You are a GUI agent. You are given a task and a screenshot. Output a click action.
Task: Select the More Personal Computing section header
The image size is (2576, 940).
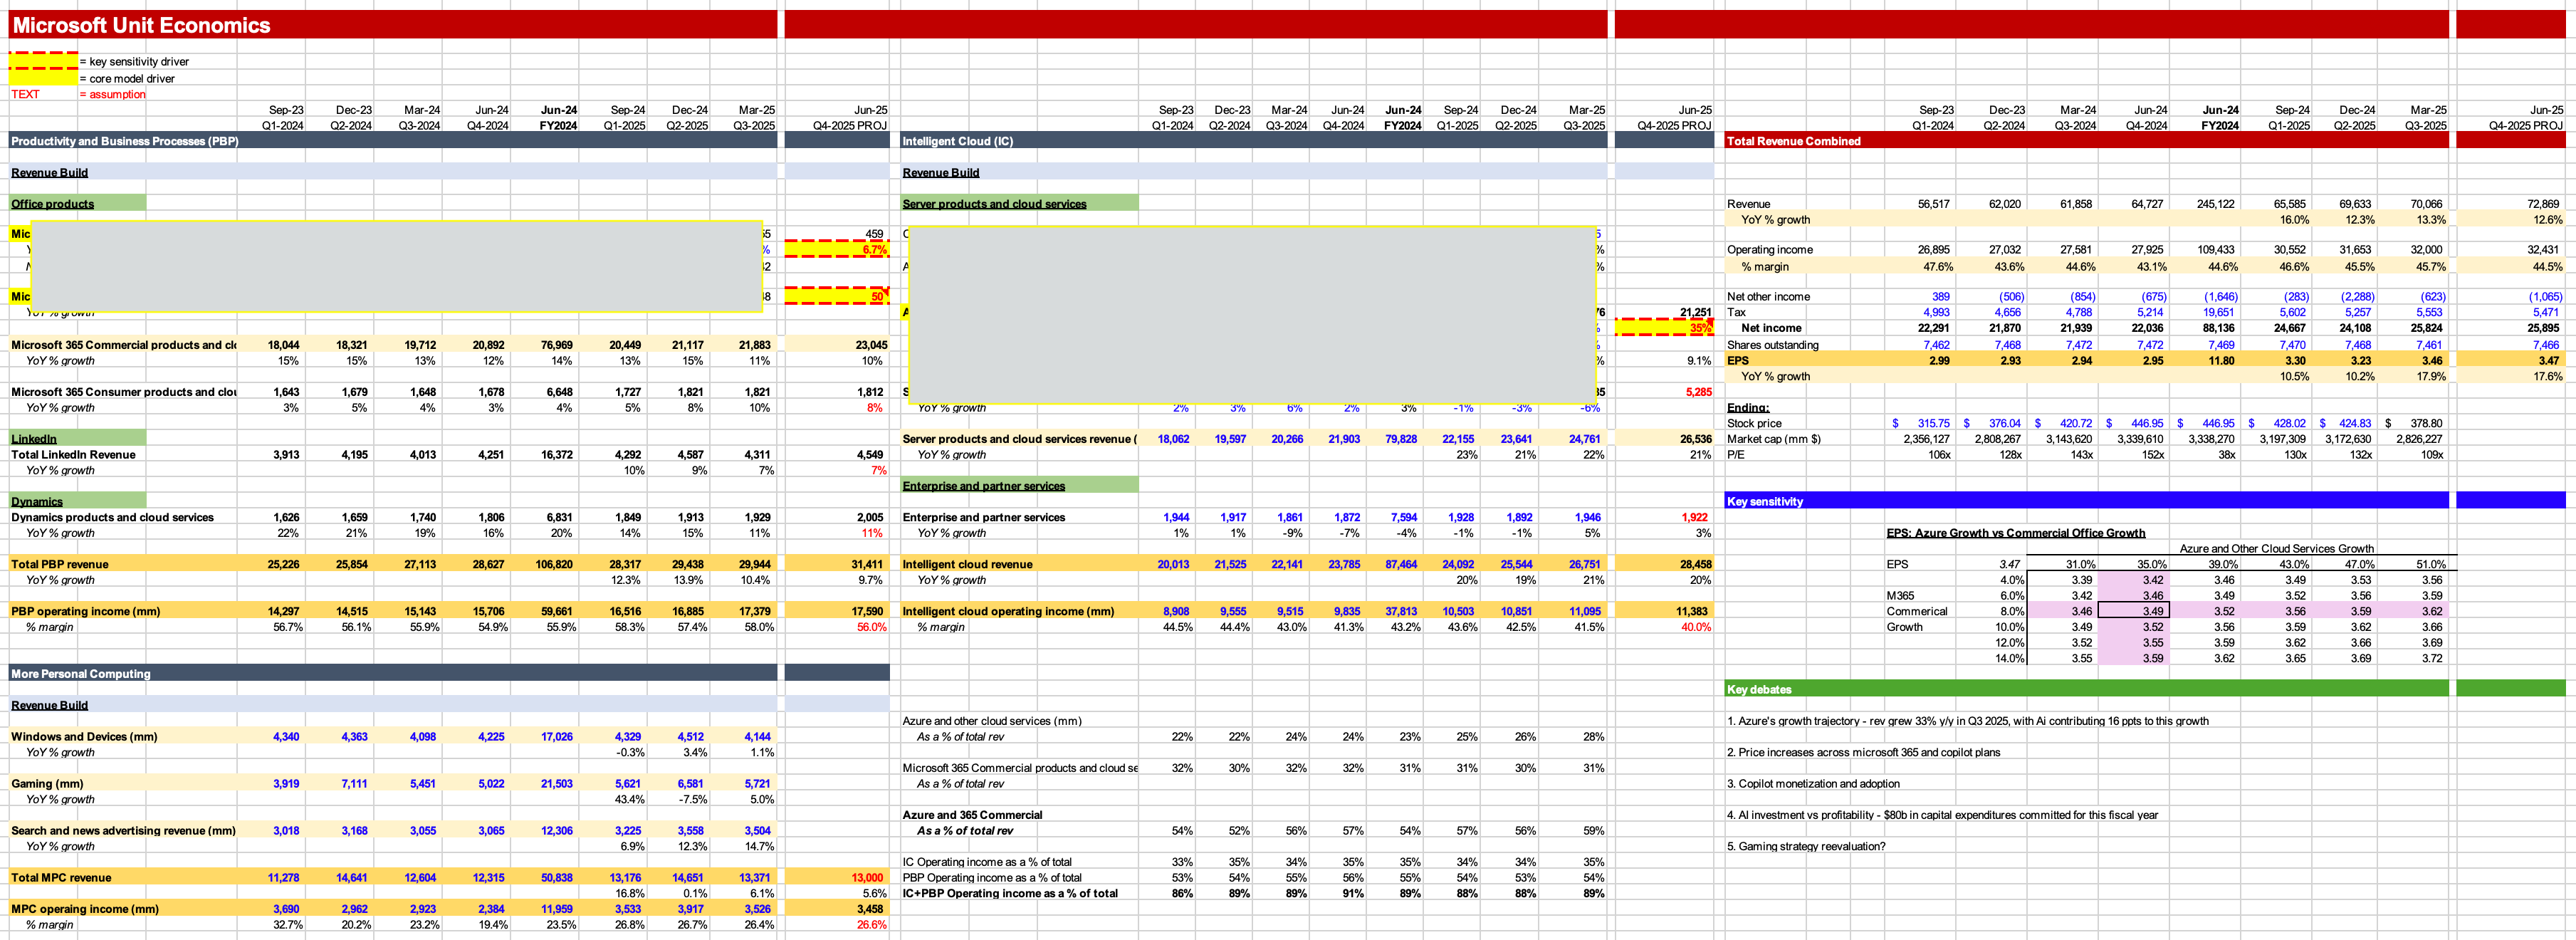point(80,674)
